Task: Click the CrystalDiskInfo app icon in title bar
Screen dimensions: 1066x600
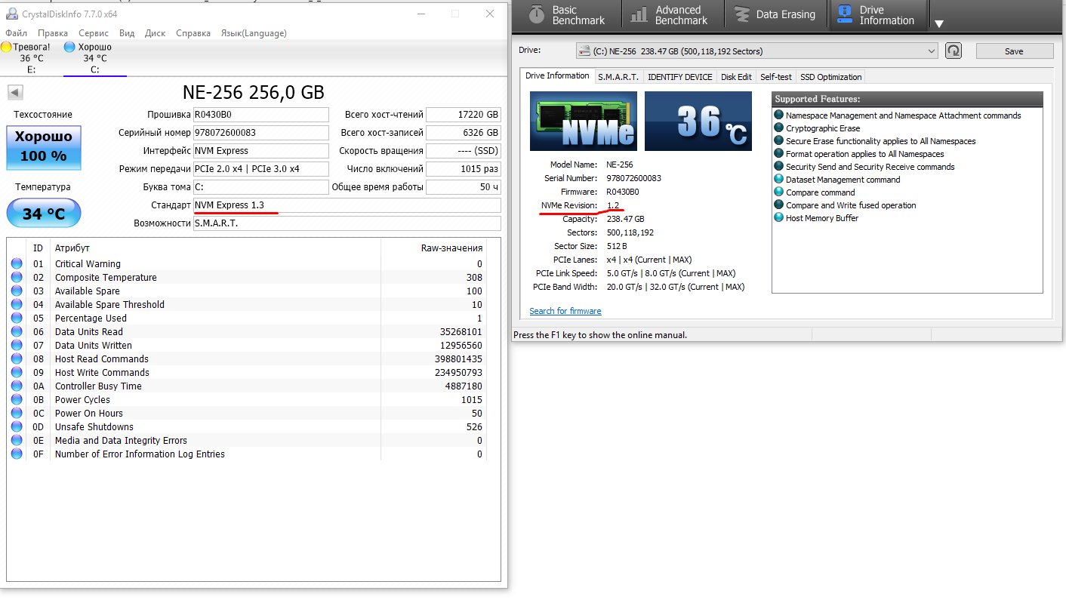Action: point(11,14)
